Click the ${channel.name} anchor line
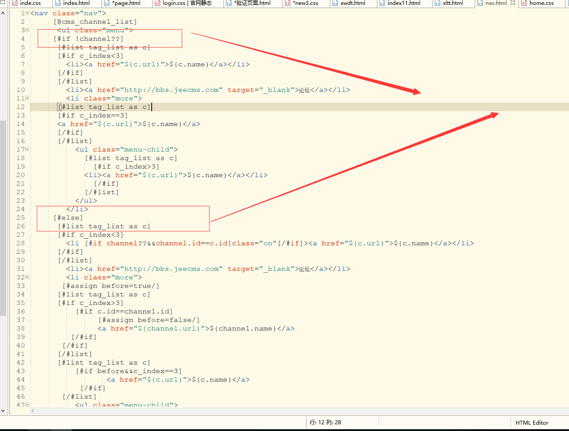The image size is (569, 431). click(x=196, y=328)
